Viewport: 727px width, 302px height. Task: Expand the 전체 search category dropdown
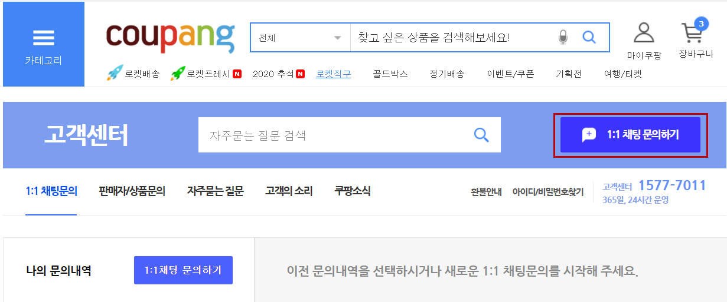[301, 38]
